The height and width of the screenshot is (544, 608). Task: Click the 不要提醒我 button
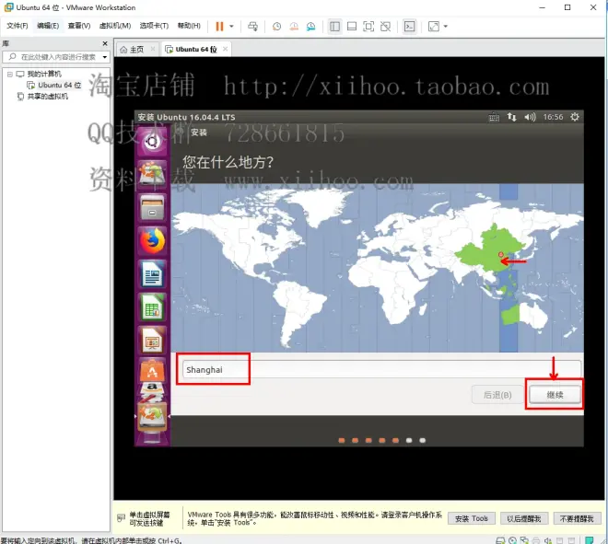577,518
